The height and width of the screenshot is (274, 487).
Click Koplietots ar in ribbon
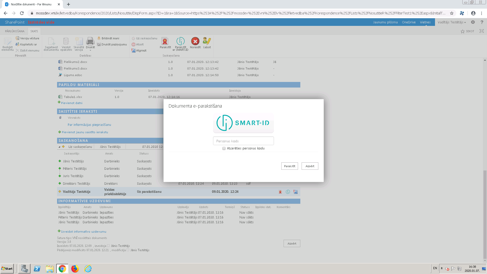[x=26, y=44]
